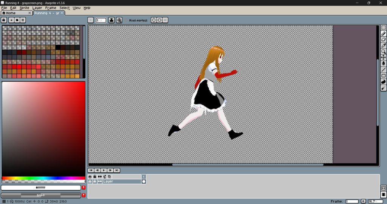Click the brush size input field
387x204 pixels.
pyautogui.click(x=101, y=20)
